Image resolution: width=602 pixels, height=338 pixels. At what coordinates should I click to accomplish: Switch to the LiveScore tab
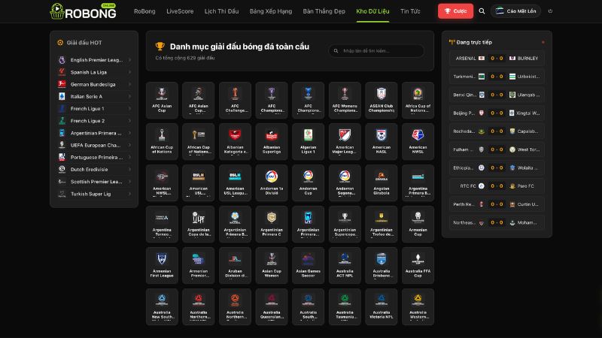pos(180,11)
